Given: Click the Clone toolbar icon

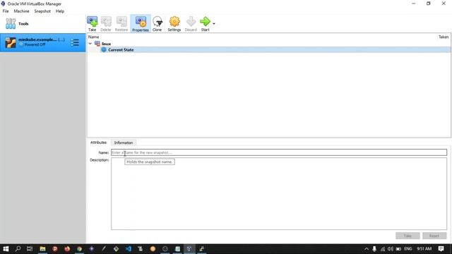Looking at the screenshot, I should click(157, 23).
